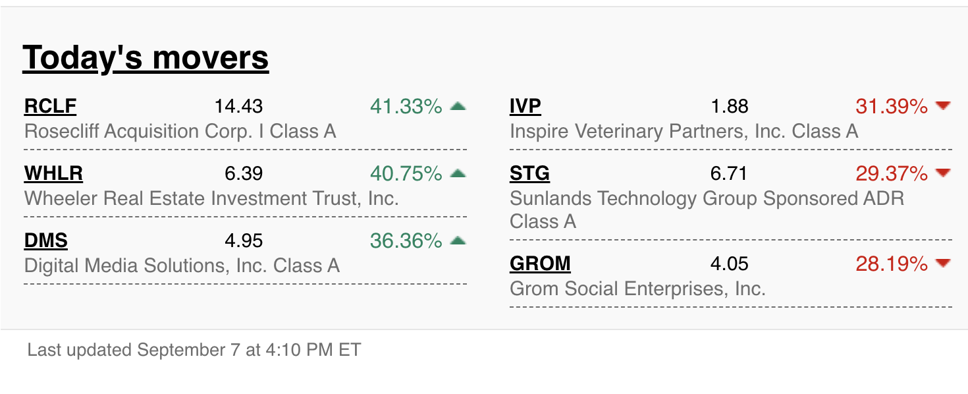968x394 pixels.
Task: Open the IVP ticker link
Action: click(525, 106)
